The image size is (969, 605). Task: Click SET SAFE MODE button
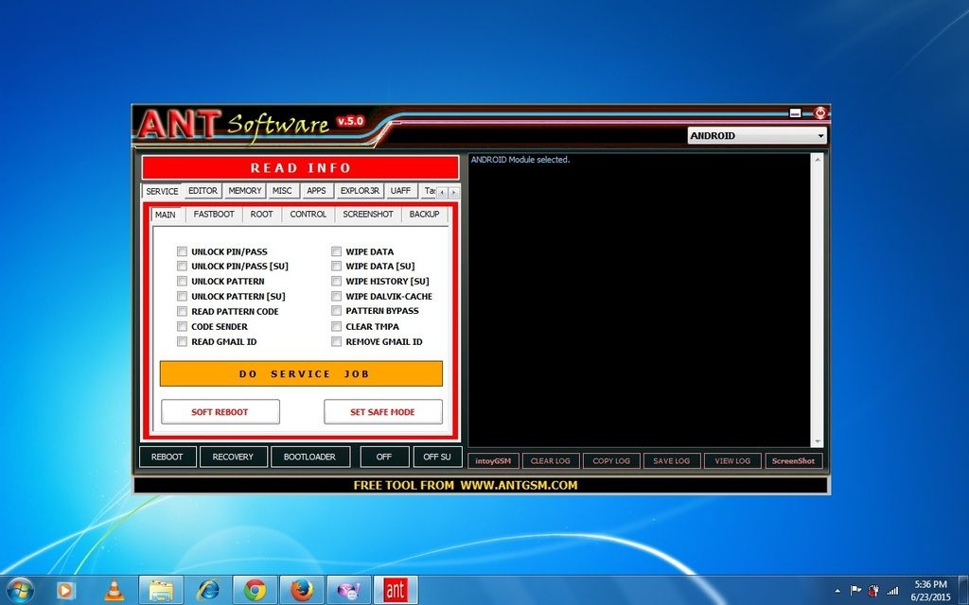[x=383, y=412]
